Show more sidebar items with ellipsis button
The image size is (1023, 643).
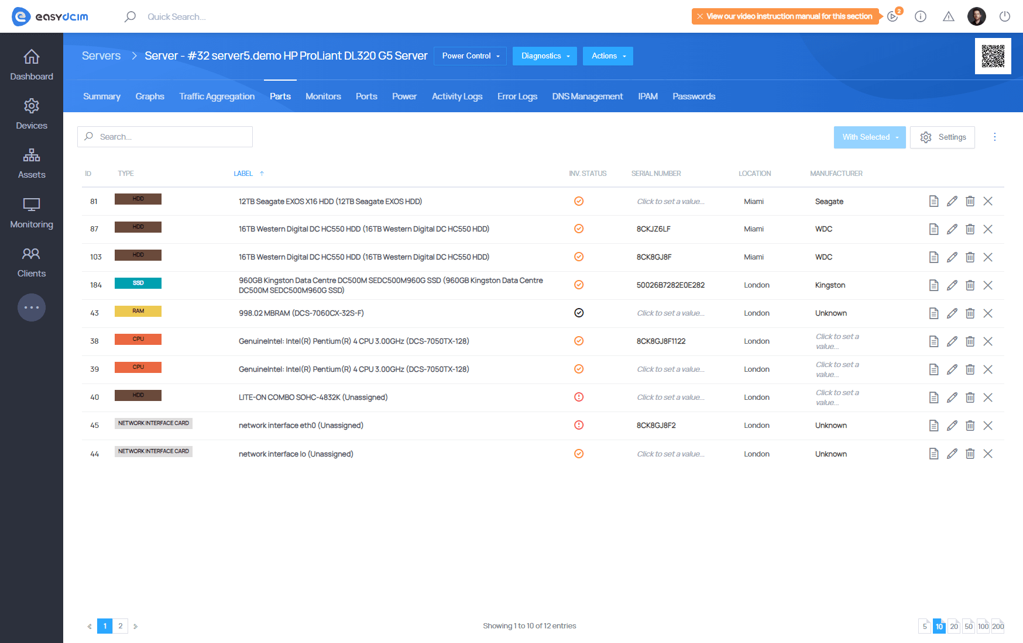pos(32,307)
